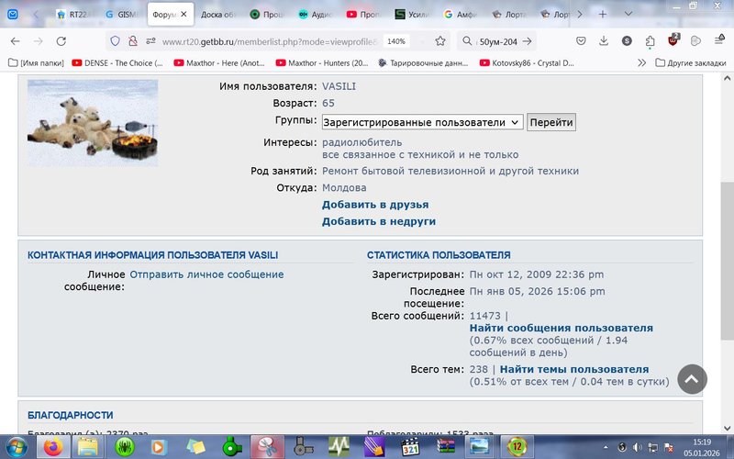Click Найти сообщения пользователя link

pyautogui.click(x=561, y=328)
